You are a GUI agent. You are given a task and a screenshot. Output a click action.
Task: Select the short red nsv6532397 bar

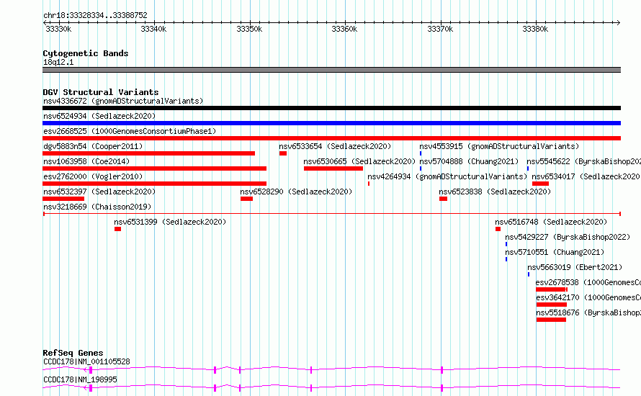63,199
